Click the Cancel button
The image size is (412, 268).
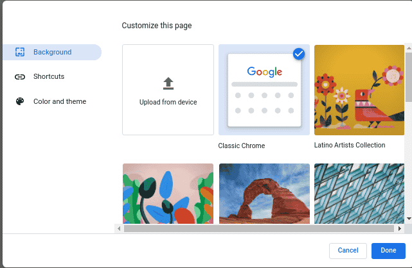tap(348, 251)
